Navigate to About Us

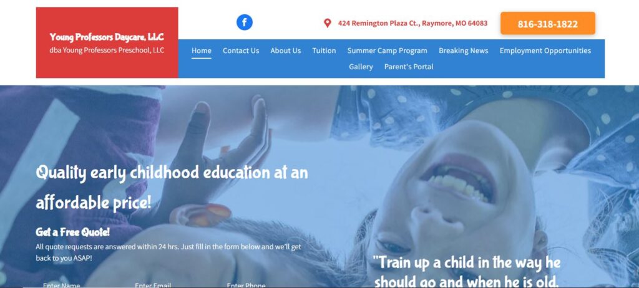coord(285,50)
